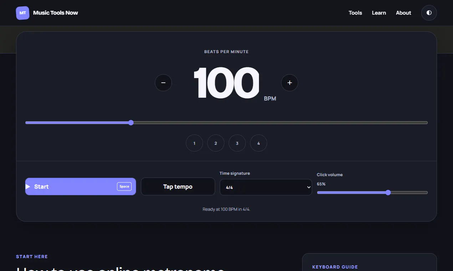Go to the About page
The height and width of the screenshot is (271, 453).
(x=403, y=13)
